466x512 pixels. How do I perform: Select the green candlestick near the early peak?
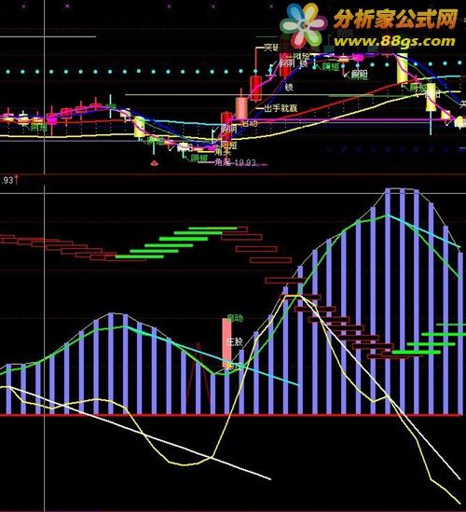111,105
